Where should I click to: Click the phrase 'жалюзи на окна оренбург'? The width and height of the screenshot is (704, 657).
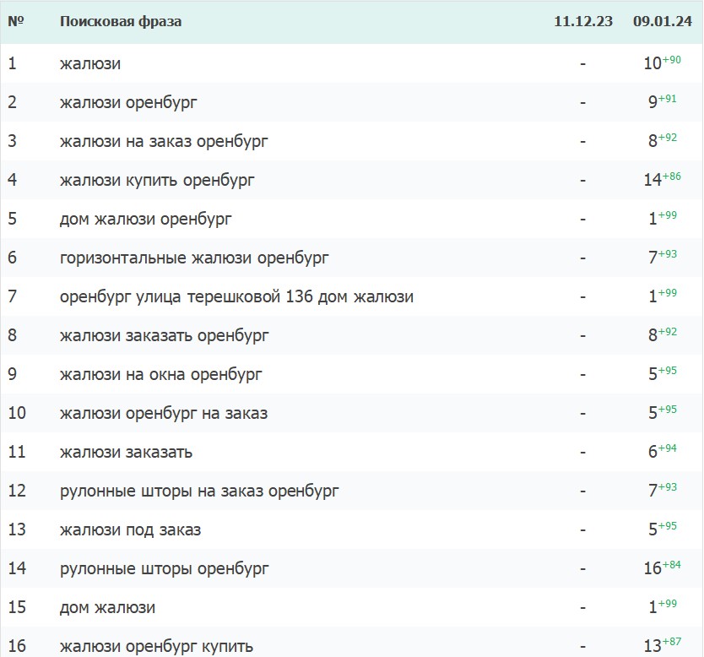(x=161, y=374)
